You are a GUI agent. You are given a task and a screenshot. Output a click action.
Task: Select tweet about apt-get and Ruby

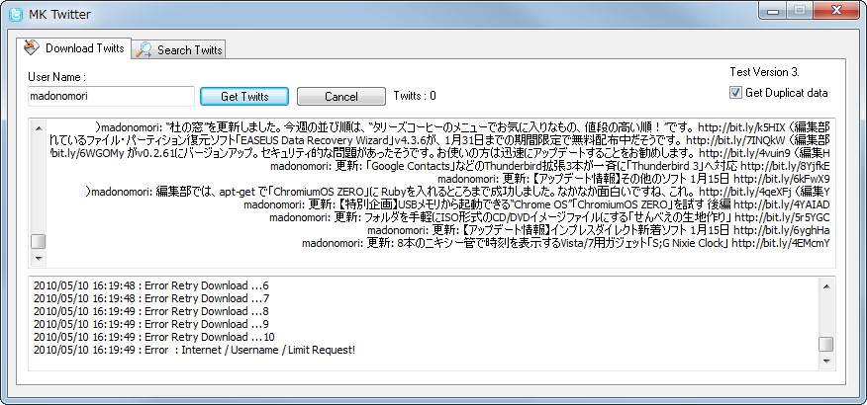tap(458, 192)
